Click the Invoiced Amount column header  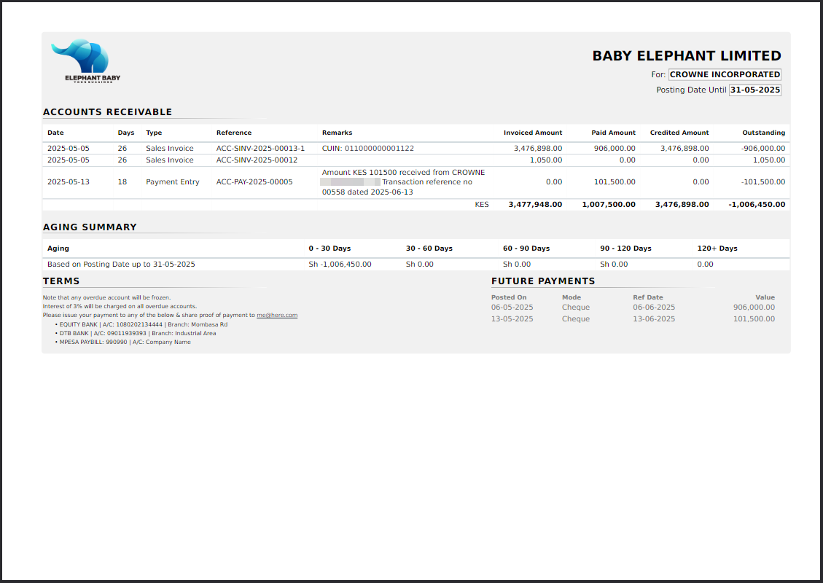(x=533, y=133)
